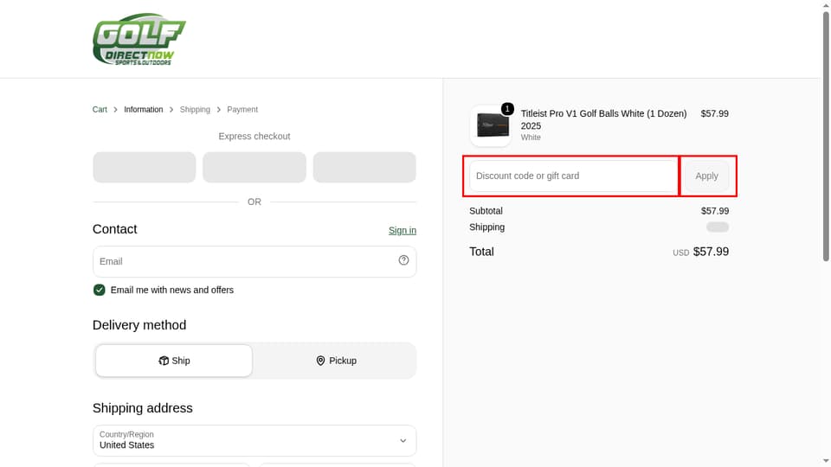This screenshot has height=467, width=831.
Task: Click the Golf Direct Now logo
Action: (139, 39)
